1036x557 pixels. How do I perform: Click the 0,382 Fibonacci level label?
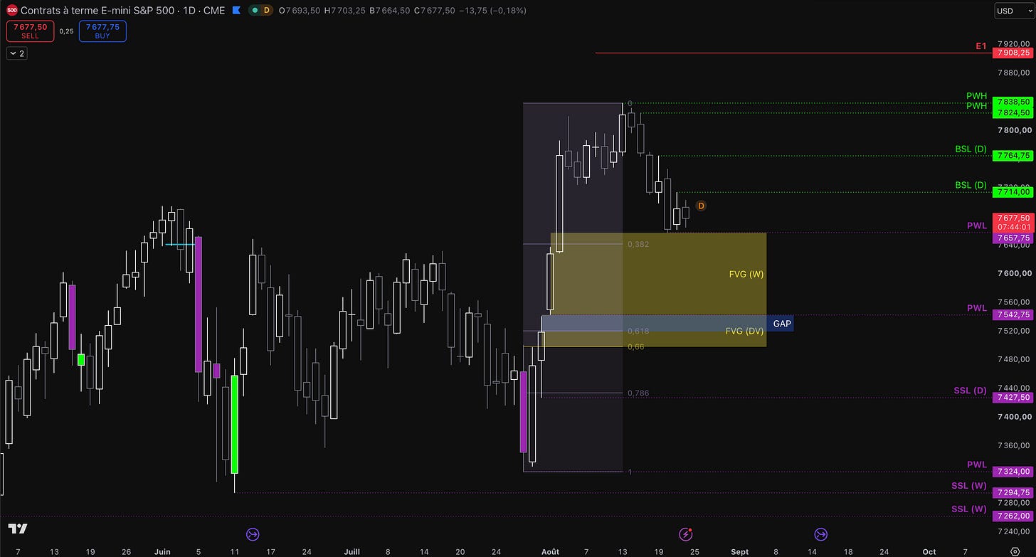click(638, 244)
